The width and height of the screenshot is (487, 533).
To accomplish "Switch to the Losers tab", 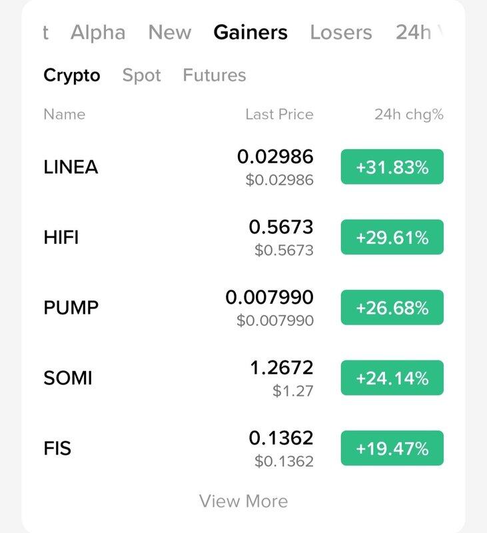I will (x=341, y=33).
